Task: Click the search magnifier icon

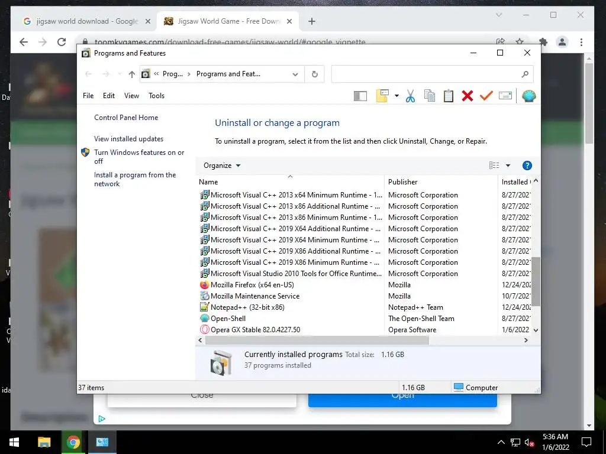Action: tap(525, 74)
